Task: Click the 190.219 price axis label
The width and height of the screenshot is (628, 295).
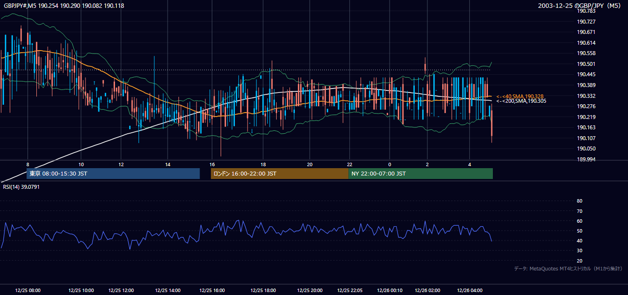Action: click(586, 117)
